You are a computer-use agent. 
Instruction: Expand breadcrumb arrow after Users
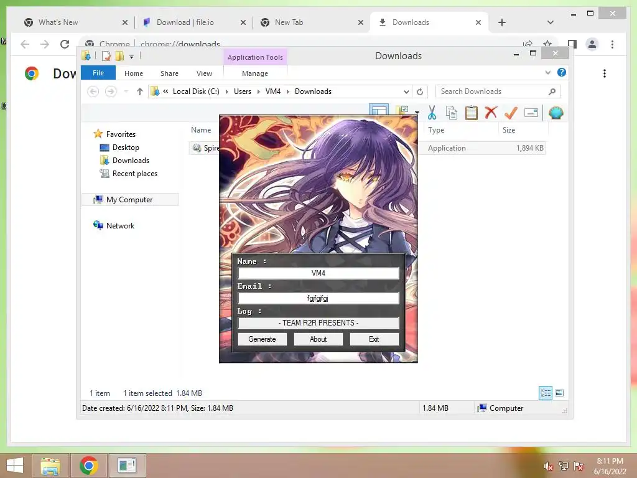pos(258,91)
